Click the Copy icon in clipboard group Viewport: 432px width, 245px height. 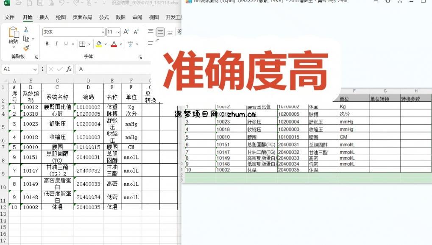tap(26, 39)
